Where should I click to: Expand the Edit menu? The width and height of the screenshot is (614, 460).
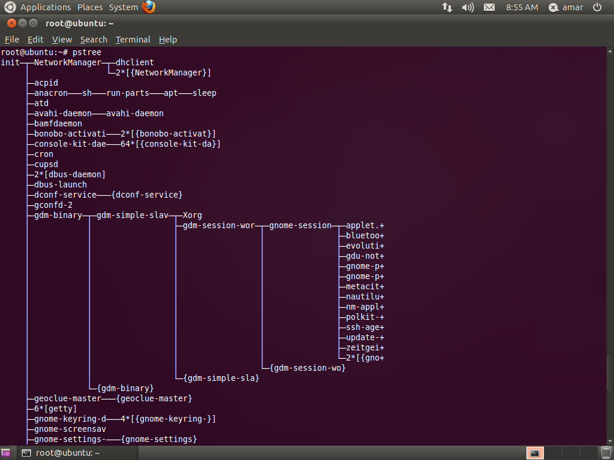(x=35, y=40)
